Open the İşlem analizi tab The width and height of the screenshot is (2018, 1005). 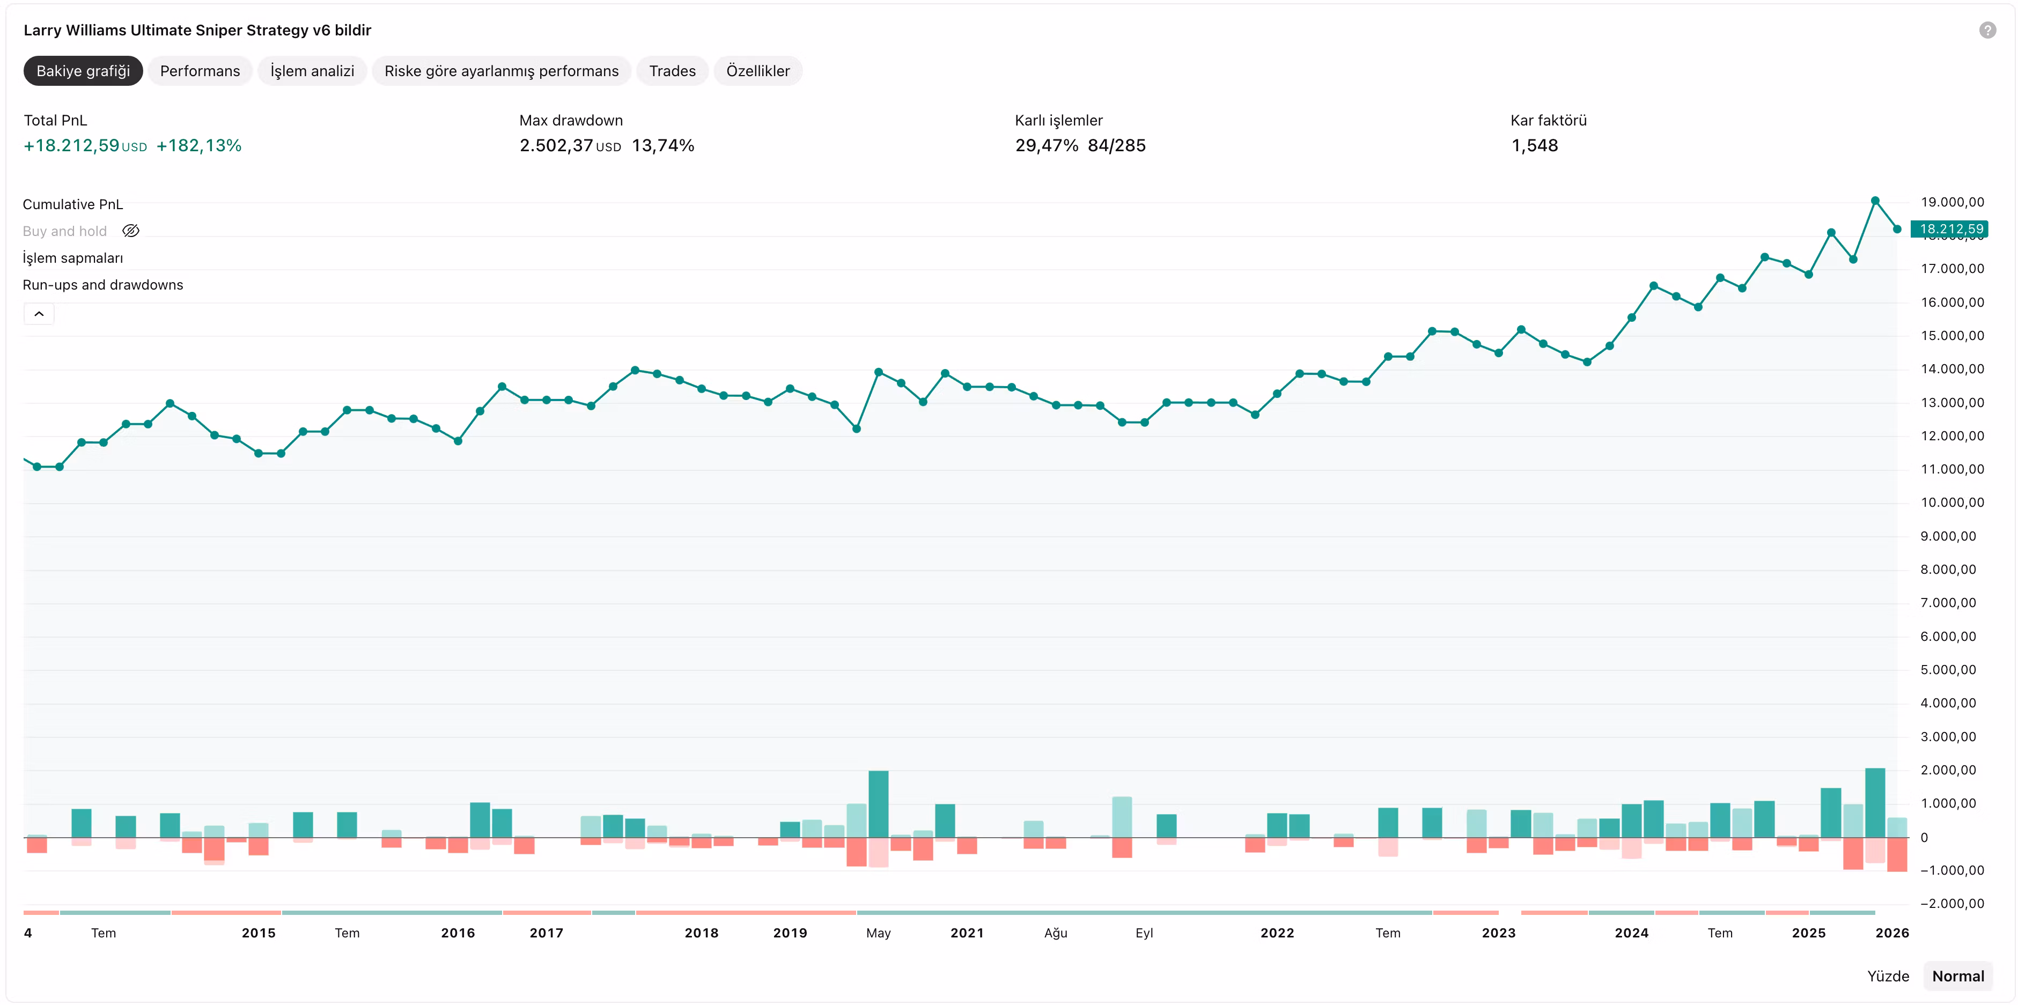tap(312, 71)
